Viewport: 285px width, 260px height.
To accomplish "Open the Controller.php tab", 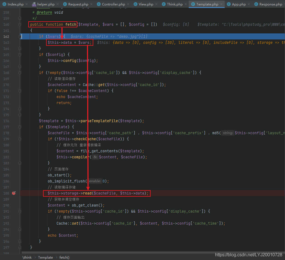I will [x=113, y=4].
